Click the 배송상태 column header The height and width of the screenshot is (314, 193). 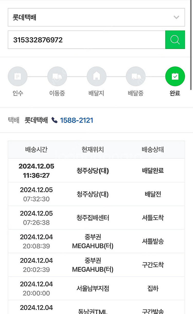pyautogui.click(x=153, y=149)
